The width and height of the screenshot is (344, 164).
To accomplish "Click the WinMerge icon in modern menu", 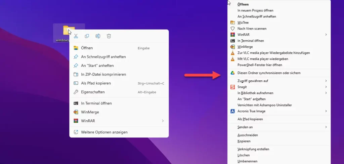I will coord(76,112).
